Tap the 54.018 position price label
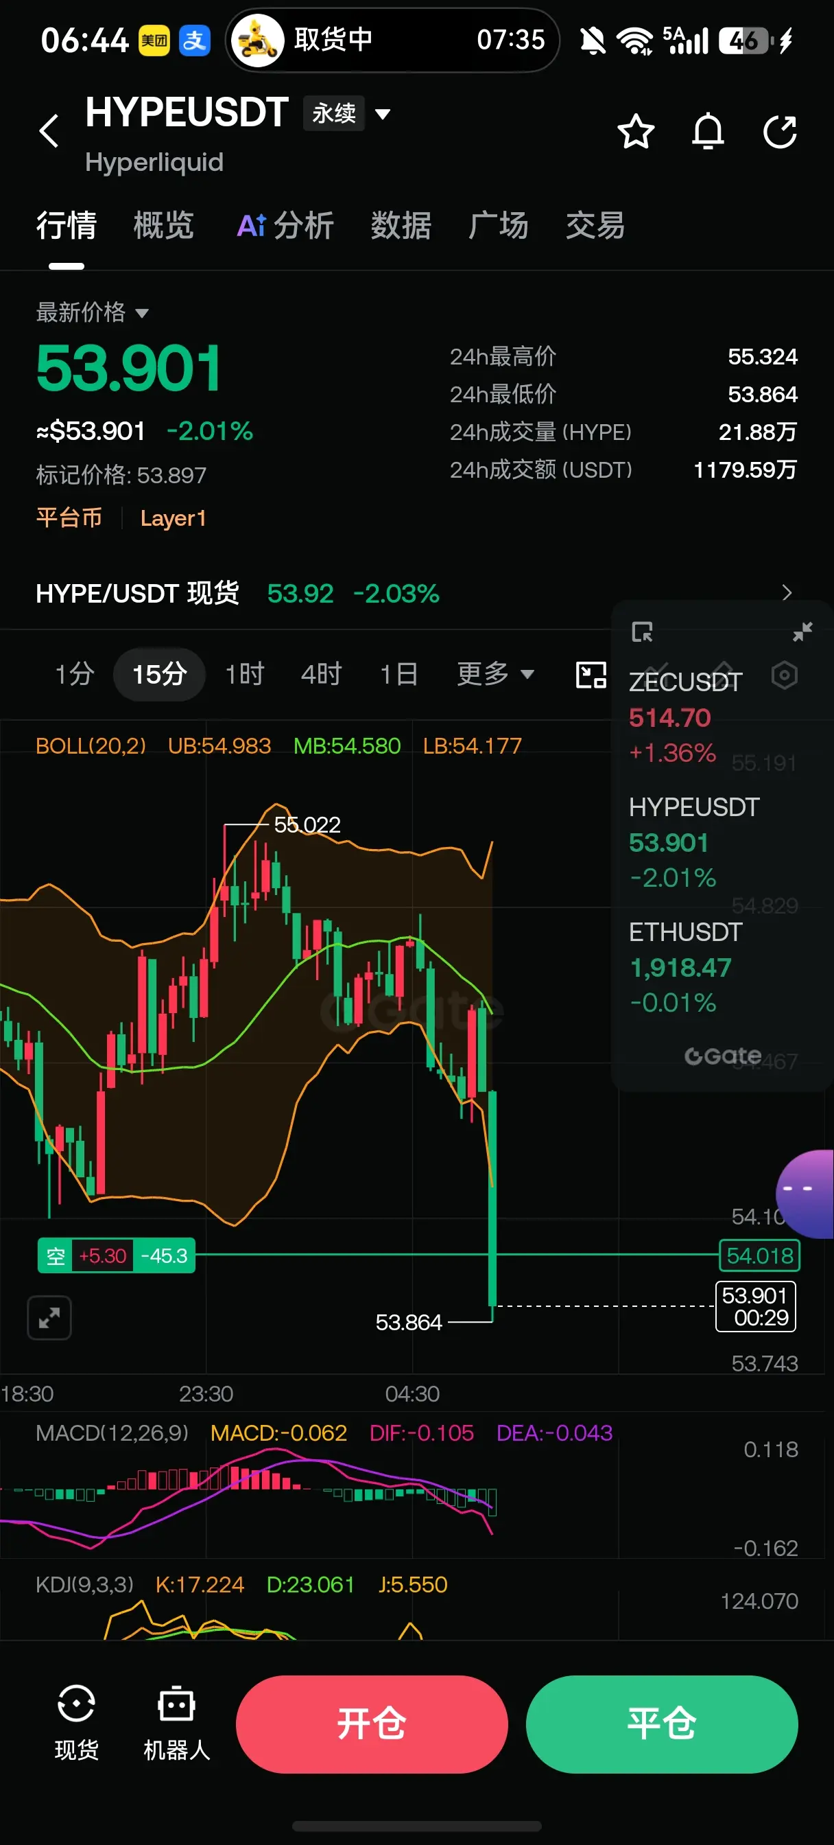This screenshot has width=834, height=1845. (759, 1255)
